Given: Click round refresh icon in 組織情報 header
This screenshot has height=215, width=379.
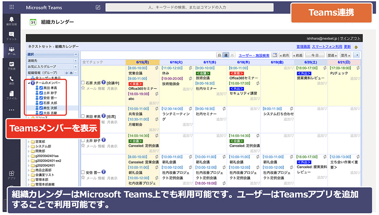Looking at the screenshot, I should coord(67,73).
